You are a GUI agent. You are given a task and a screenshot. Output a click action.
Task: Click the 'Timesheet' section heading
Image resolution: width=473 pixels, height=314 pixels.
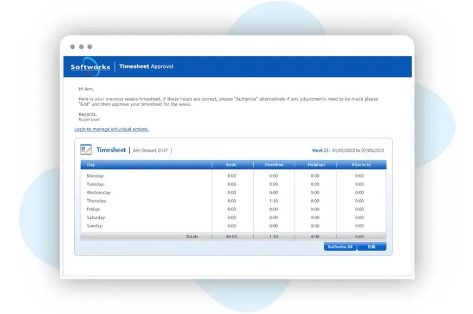tap(111, 150)
